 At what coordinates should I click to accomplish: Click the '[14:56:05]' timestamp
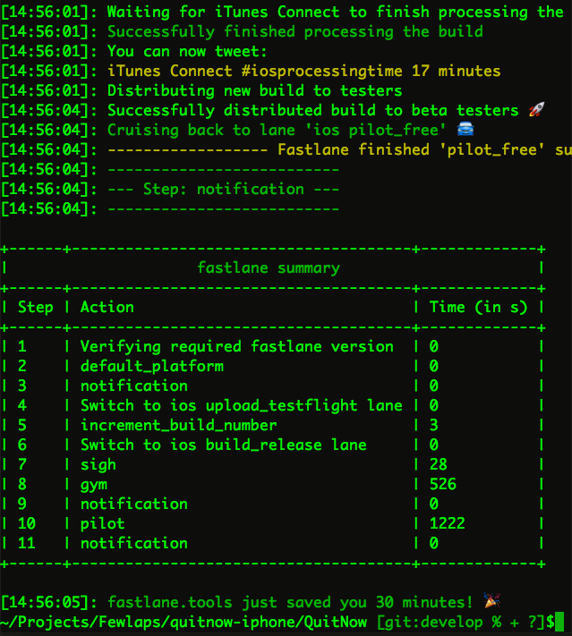45,603
